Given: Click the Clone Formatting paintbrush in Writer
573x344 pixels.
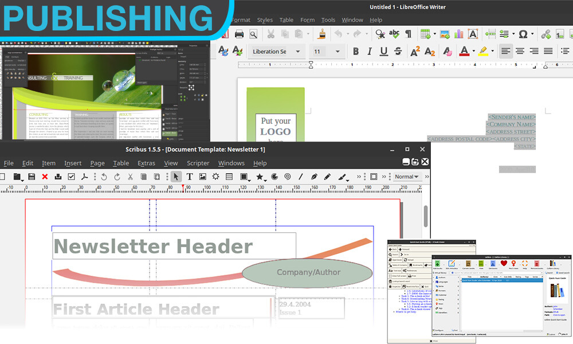Looking at the screenshot, I should click(323, 34).
